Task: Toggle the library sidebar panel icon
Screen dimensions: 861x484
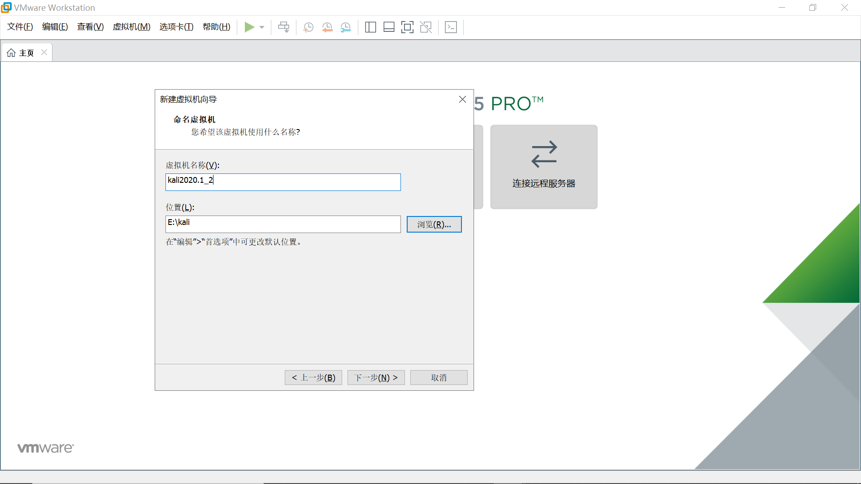Action: (x=370, y=27)
